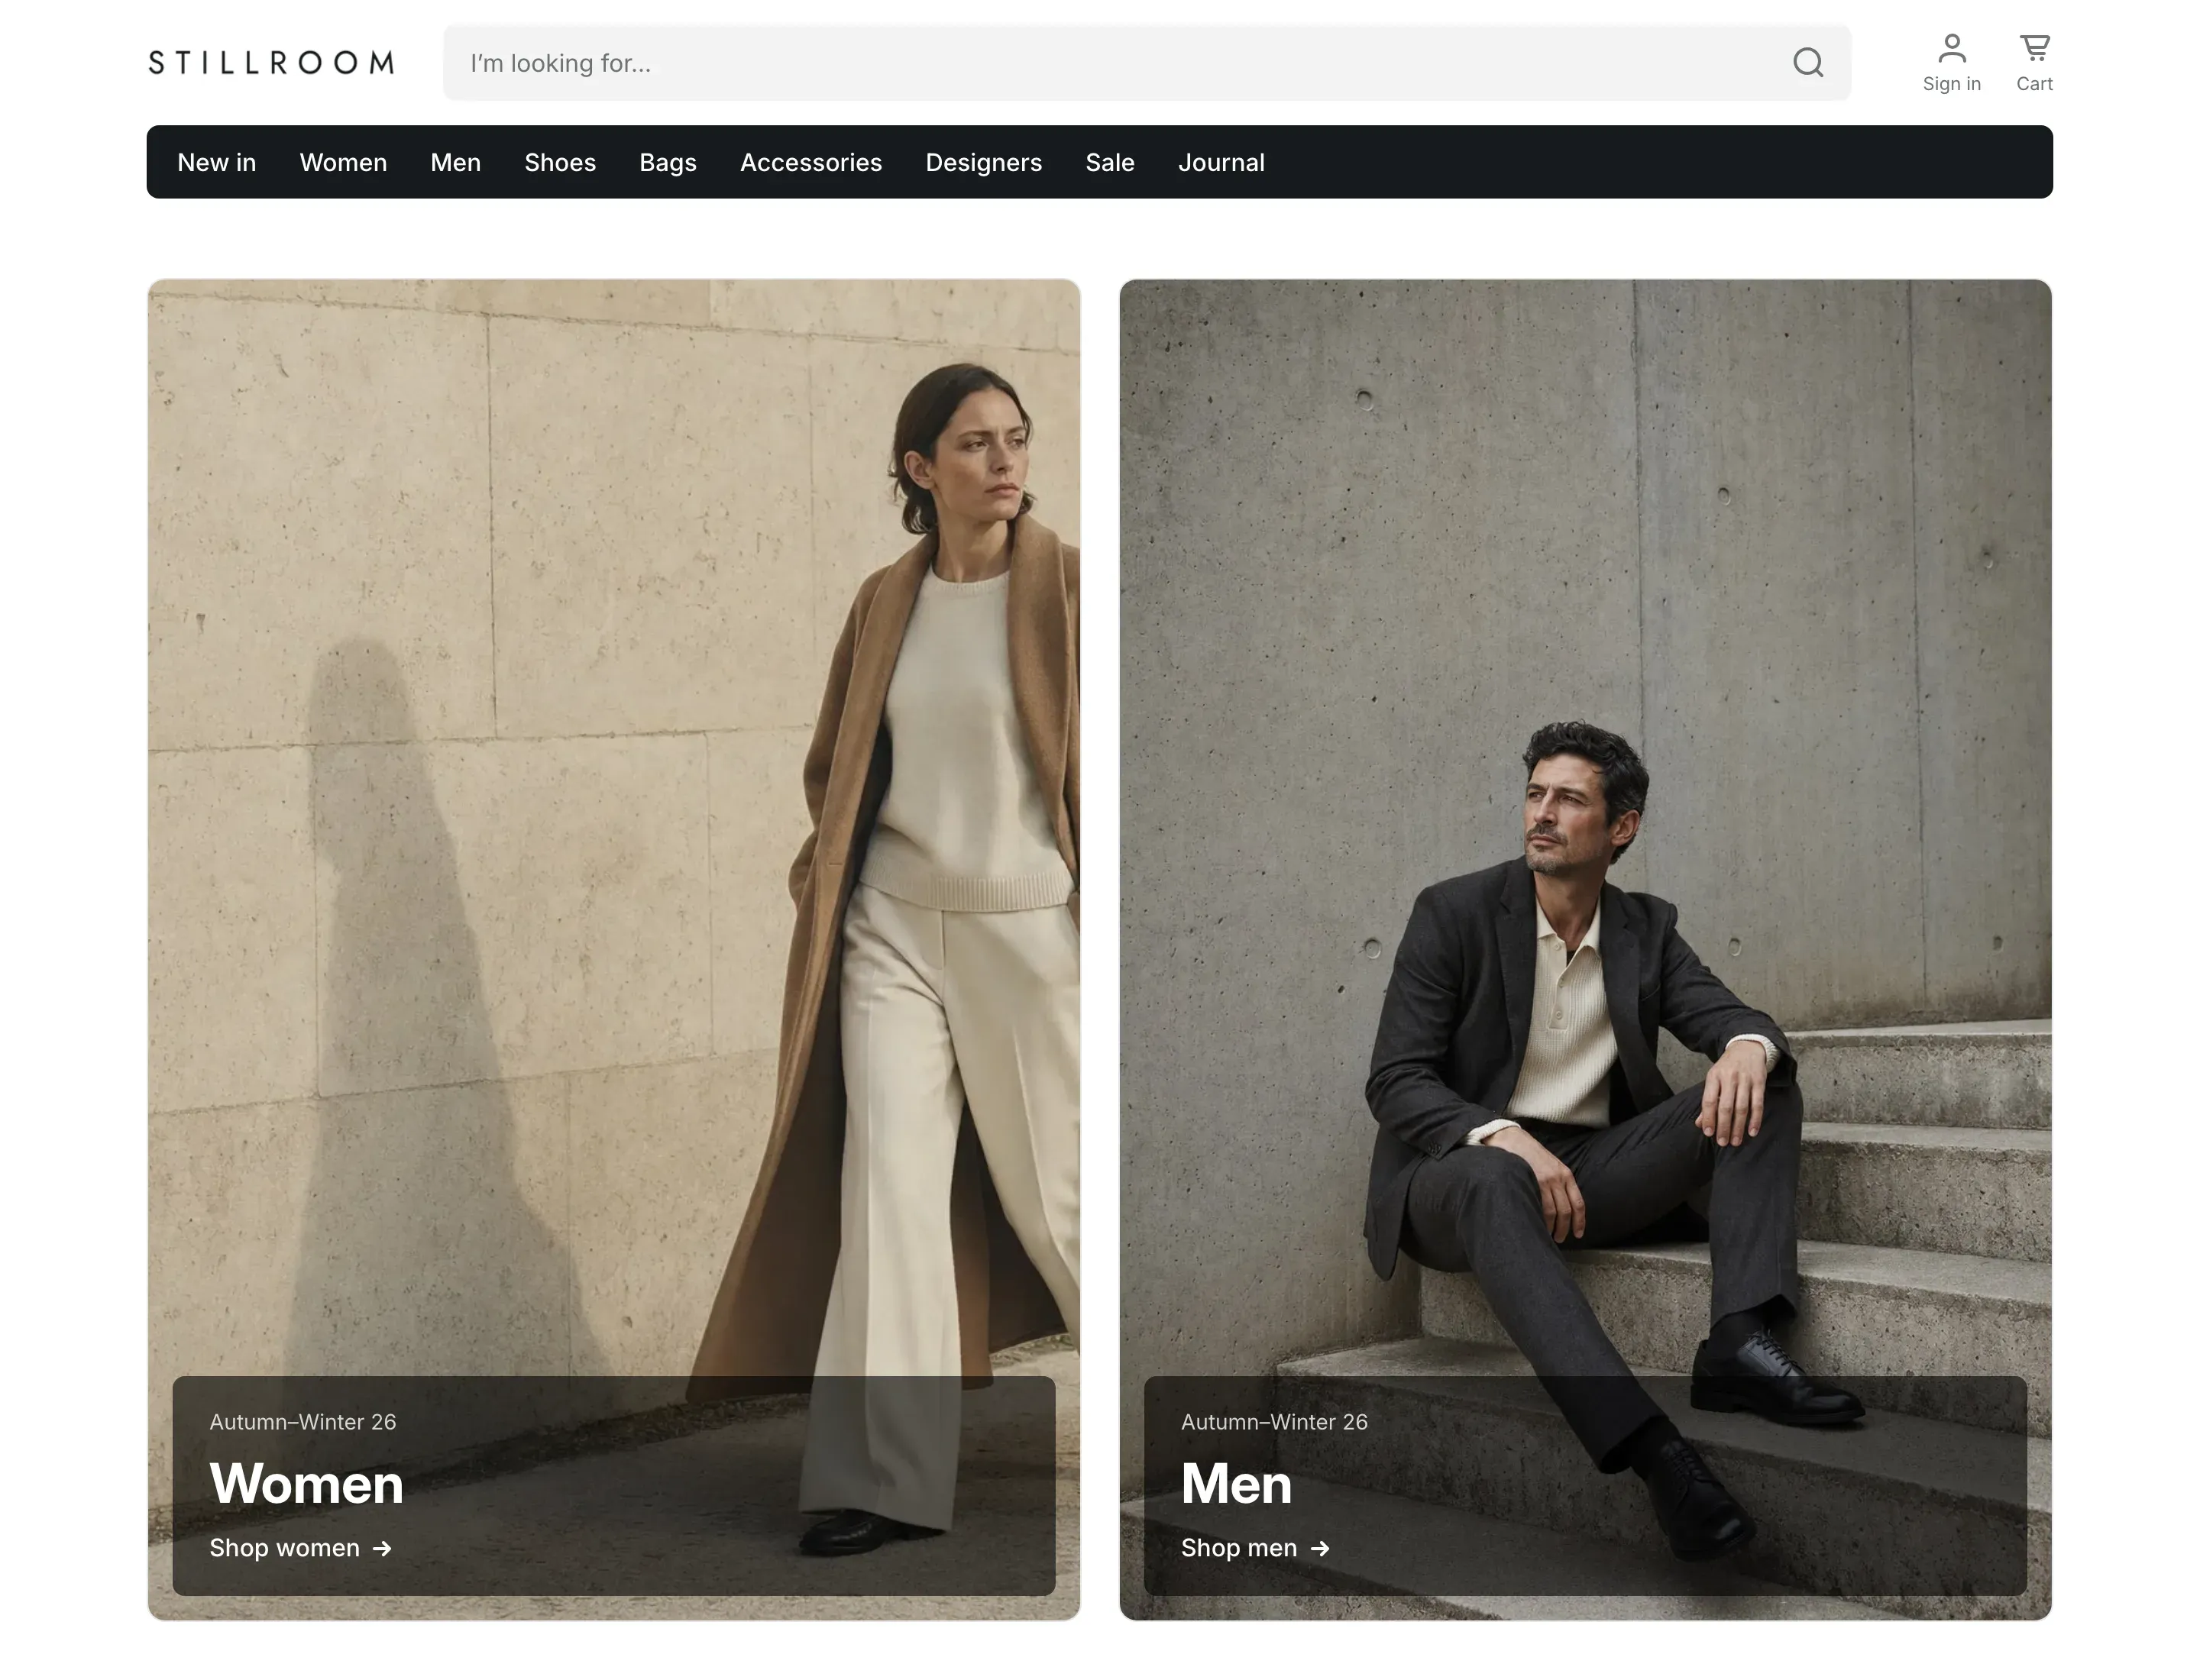Viewport: 2200px width, 1680px height.
Task: Follow the Shop women link
Action: click(x=300, y=1548)
